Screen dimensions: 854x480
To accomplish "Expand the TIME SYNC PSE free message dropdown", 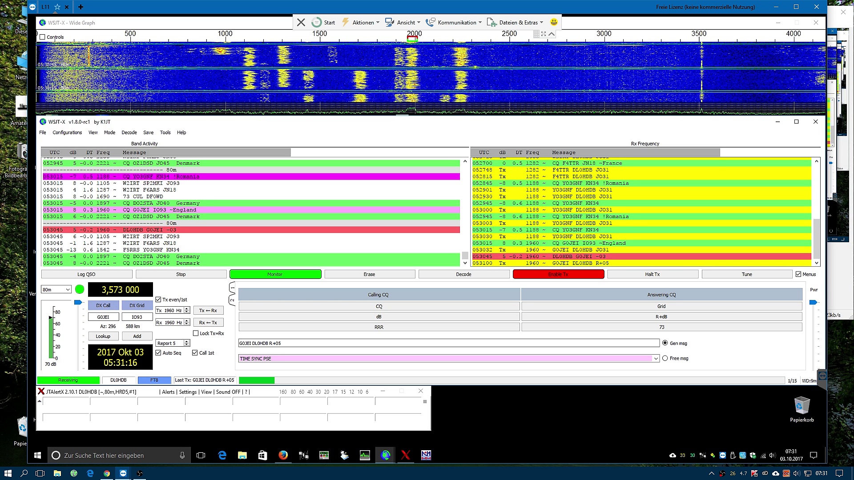I will (x=656, y=359).
